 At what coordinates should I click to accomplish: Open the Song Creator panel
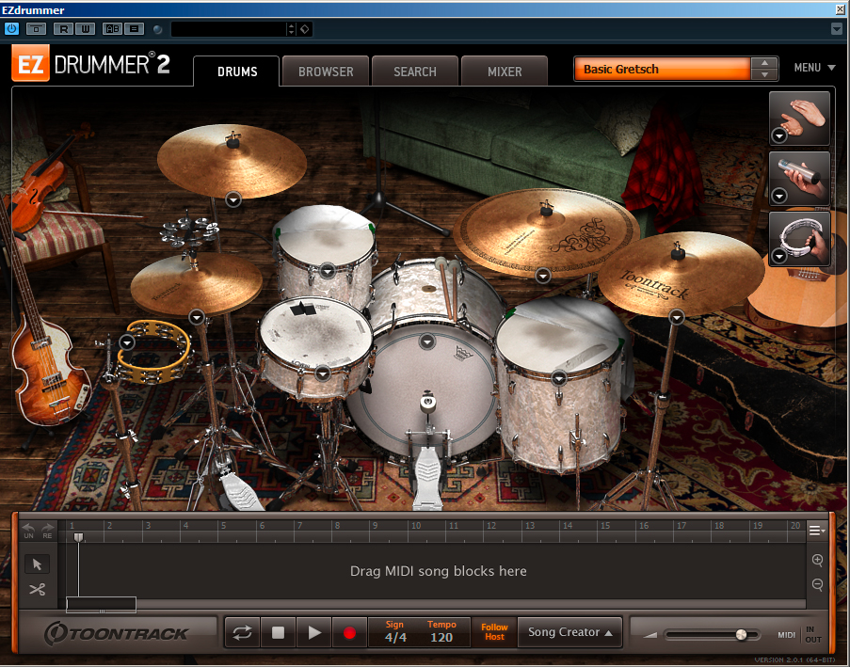569,632
